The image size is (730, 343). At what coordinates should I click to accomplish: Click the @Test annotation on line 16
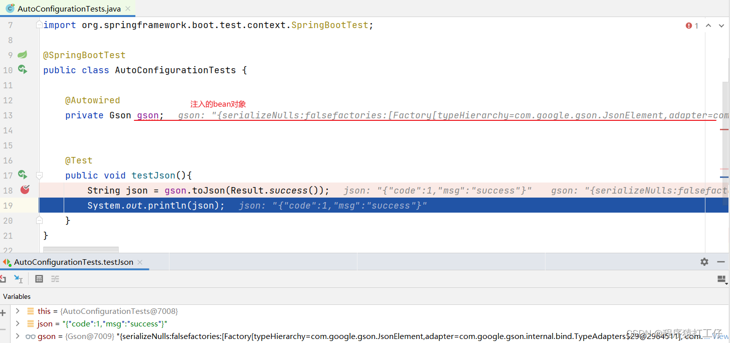tap(79, 160)
